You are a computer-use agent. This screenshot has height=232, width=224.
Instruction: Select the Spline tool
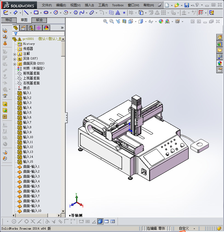point(82,13)
